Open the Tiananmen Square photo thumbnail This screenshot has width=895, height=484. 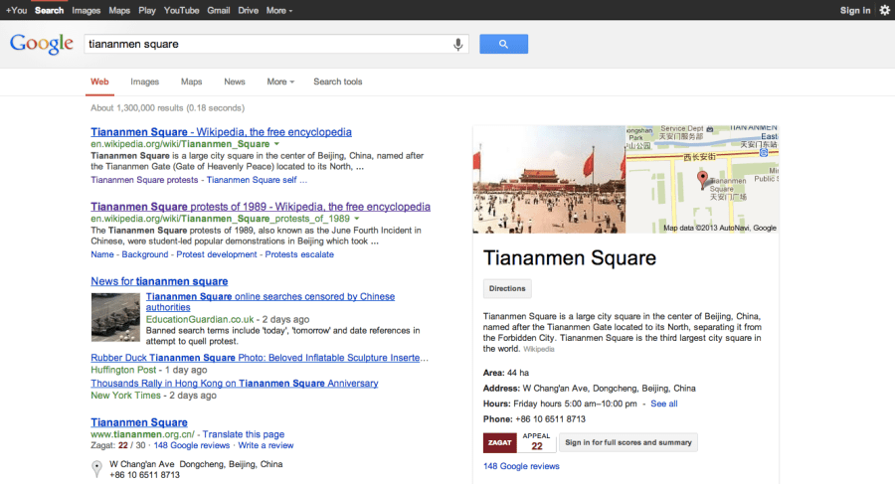coord(549,179)
